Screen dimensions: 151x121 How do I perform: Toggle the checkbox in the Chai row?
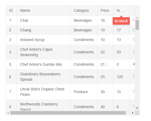click(134, 20)
